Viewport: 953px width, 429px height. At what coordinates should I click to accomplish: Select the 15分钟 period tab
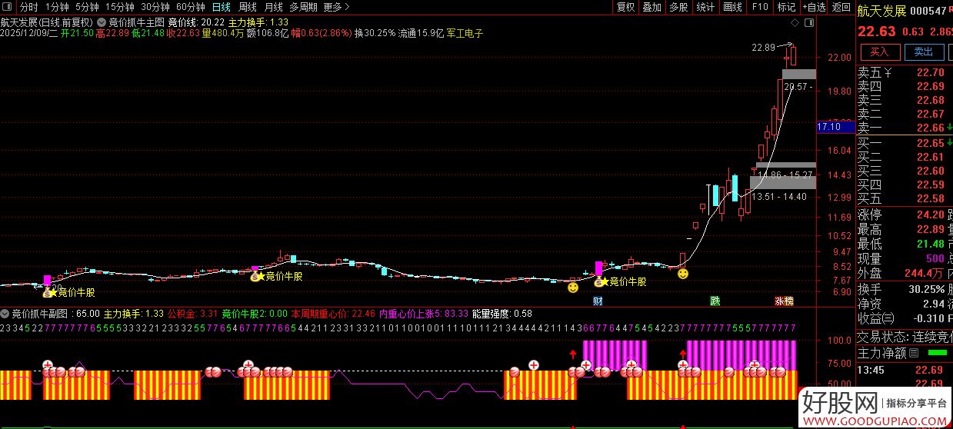point(119,7)
